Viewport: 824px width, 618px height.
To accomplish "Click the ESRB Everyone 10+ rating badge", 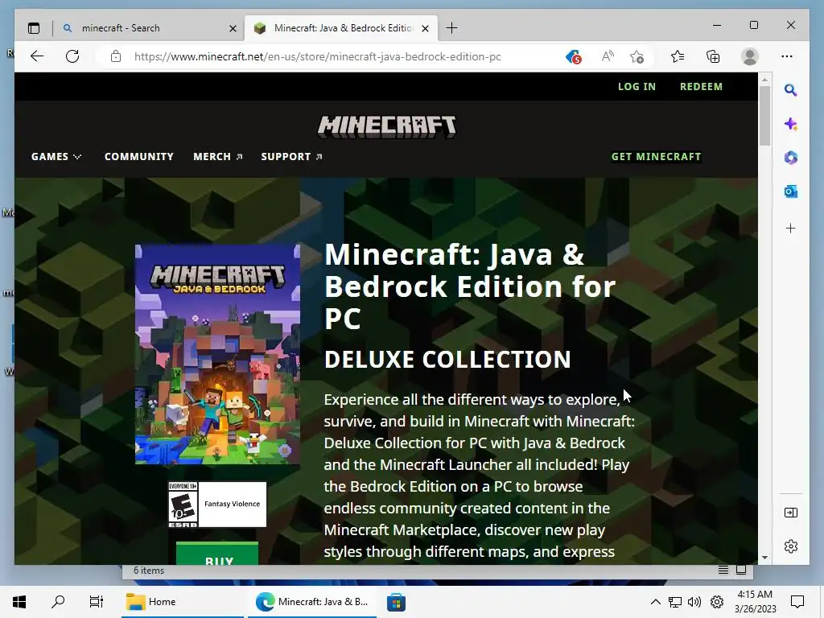I will pos(217,505).
